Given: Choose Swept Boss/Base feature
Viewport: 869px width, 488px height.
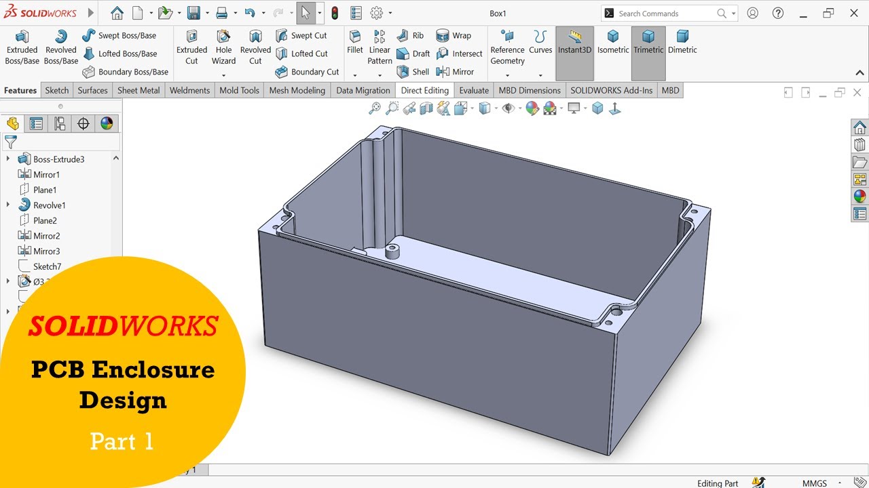Looking at the screenshot, I should tap(119, 35).
